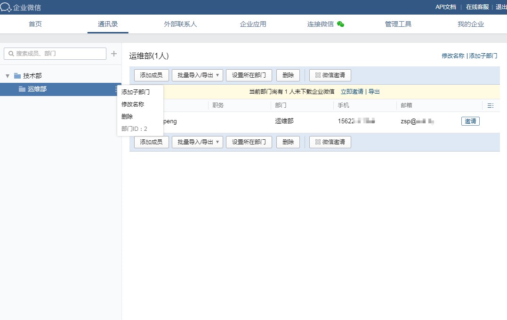
Task: Select 删除 in the context menu
Action: [x=127, y=117]
